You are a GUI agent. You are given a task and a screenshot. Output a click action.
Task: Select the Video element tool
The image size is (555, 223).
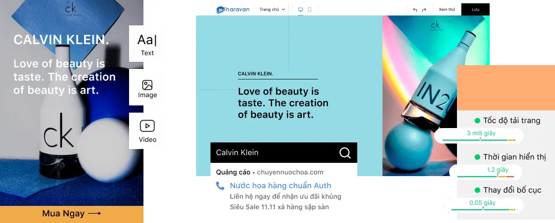click(x=147, y=130)
